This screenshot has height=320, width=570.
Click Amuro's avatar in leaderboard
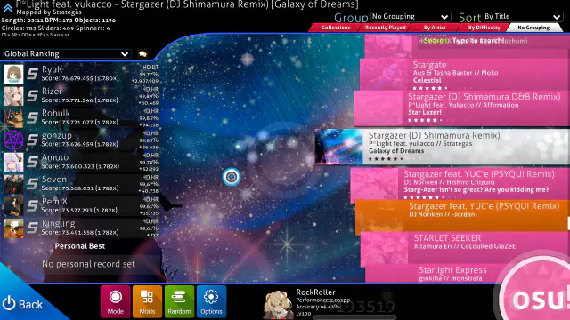pyautogui.click(x=14, y=162)
